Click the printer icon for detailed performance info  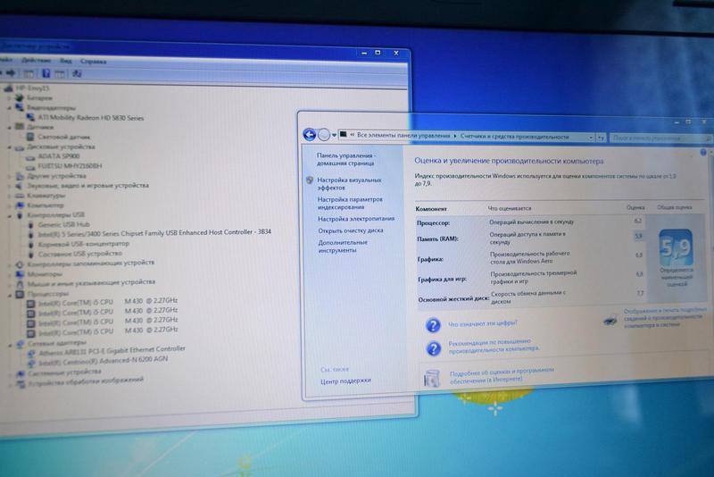pyautogui.click(x=610, y=320)
